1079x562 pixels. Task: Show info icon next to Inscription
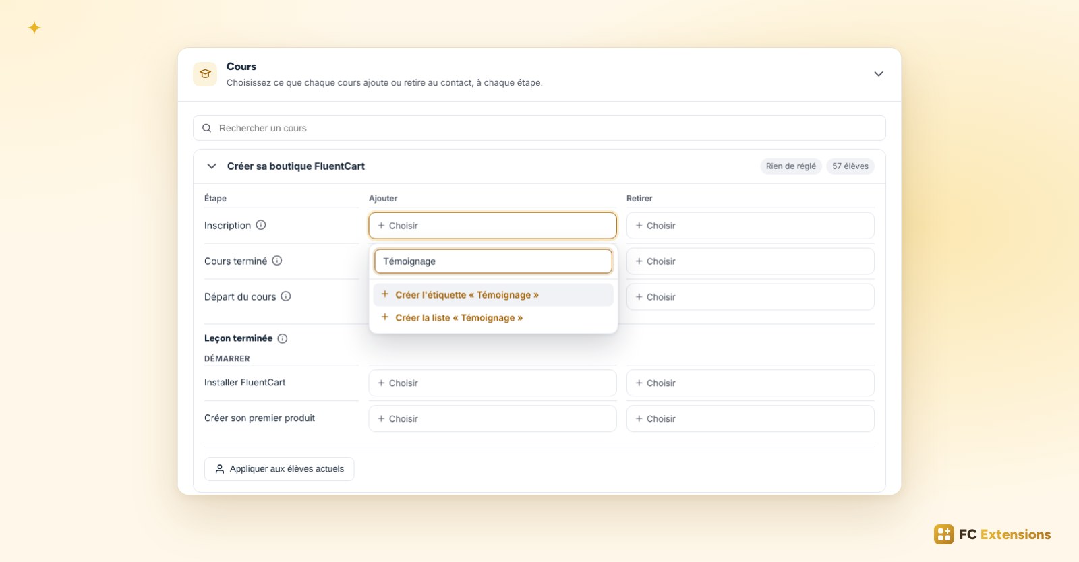coord(261,225)
